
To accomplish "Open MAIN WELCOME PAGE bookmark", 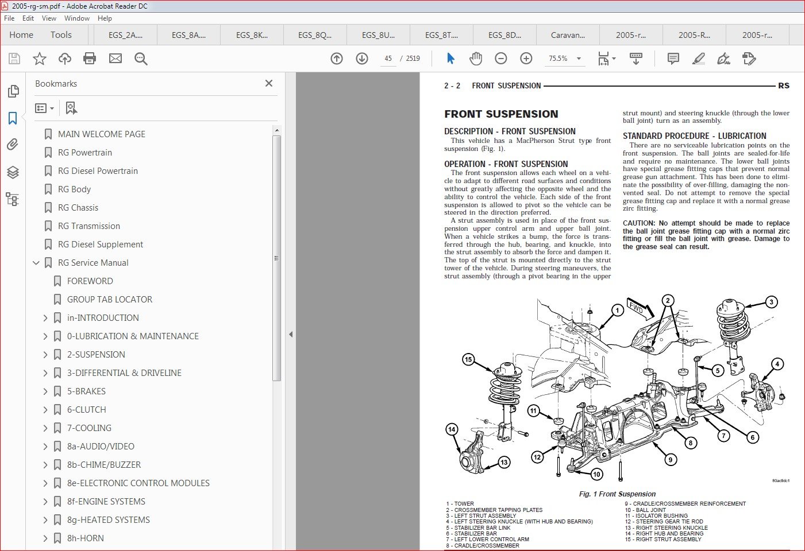I will coord(102,134).
